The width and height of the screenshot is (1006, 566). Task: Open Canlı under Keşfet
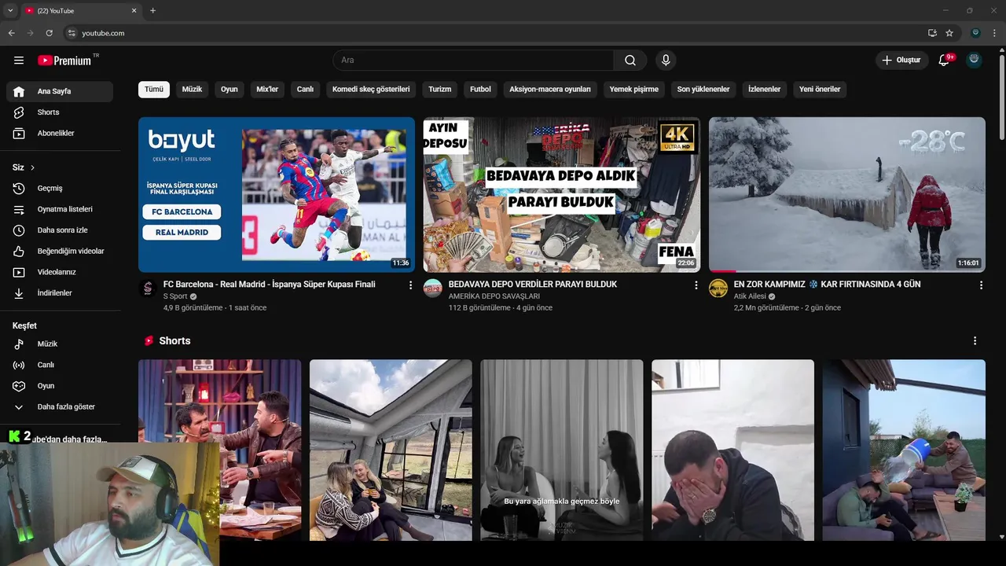(60, 365)
